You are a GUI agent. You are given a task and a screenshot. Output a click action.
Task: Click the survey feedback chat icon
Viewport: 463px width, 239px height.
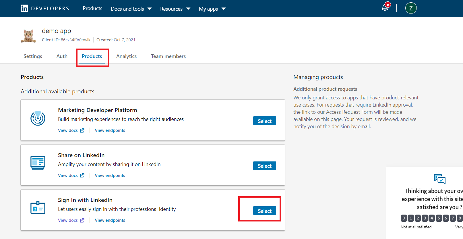click(439, 179)
